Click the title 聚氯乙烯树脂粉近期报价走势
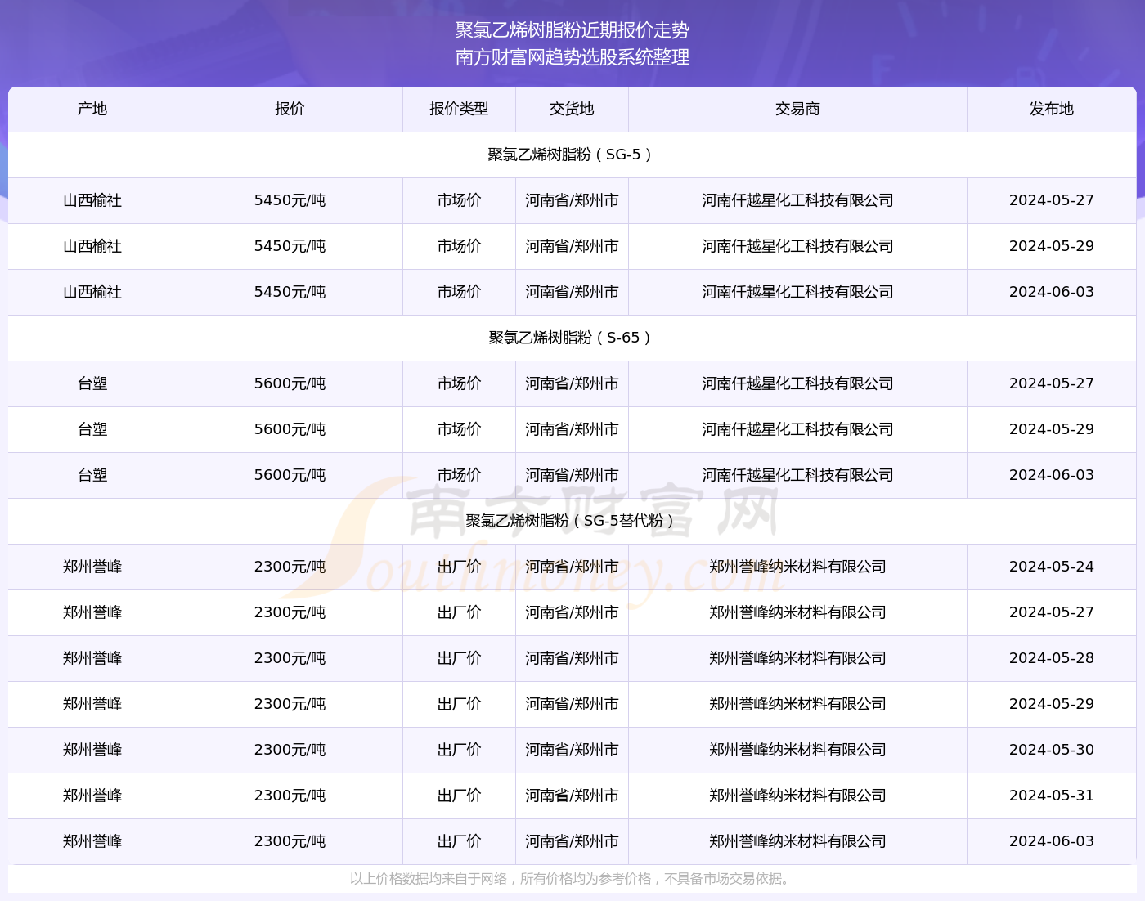 572,30
